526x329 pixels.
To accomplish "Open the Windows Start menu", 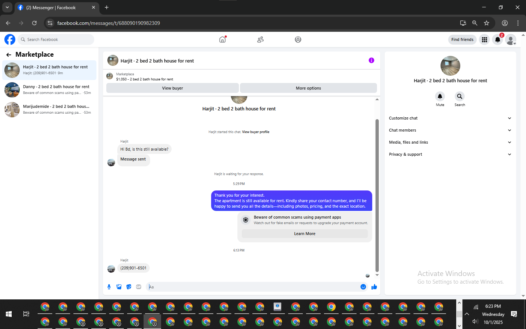I will (x=9, y=314).
